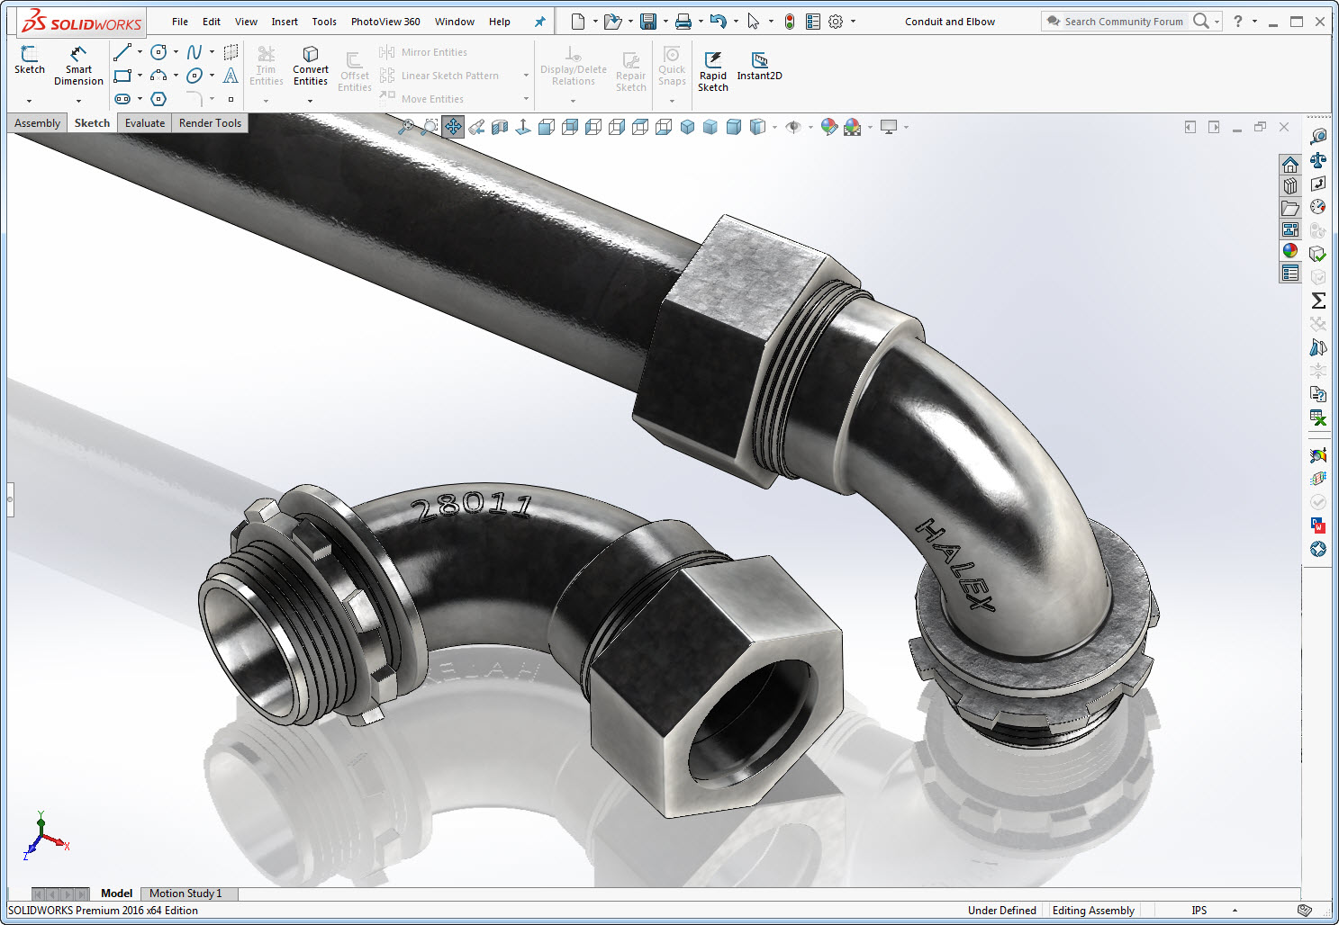Toggle Rapid Sketch mode
The width and height of the screenshot is (1339, 925).
pos(712,72)
